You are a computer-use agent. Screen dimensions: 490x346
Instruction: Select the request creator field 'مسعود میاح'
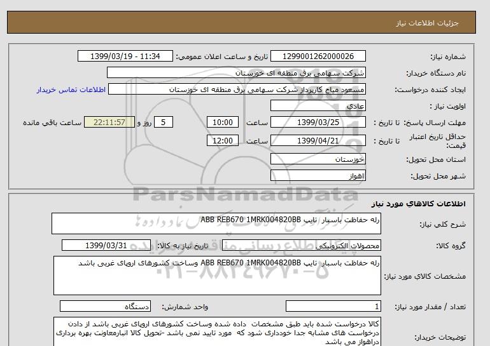[x=237, y=90]
